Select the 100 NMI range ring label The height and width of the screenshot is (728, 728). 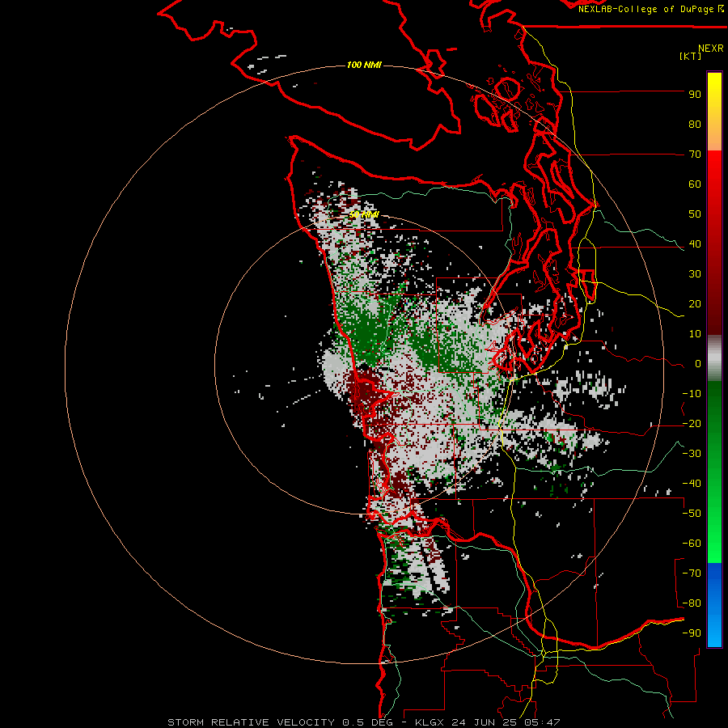tap(364, 65)
